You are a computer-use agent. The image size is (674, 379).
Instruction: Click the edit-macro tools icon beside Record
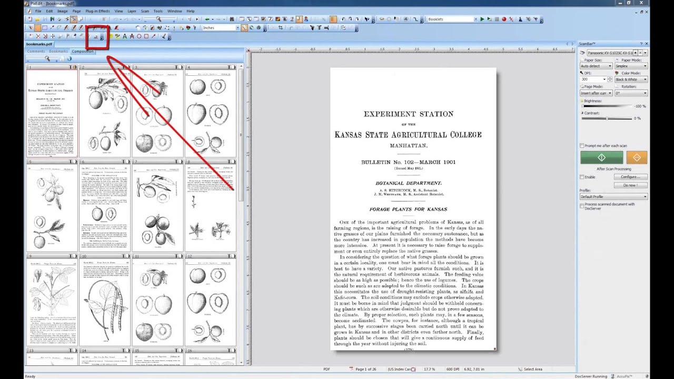[511, 19]
